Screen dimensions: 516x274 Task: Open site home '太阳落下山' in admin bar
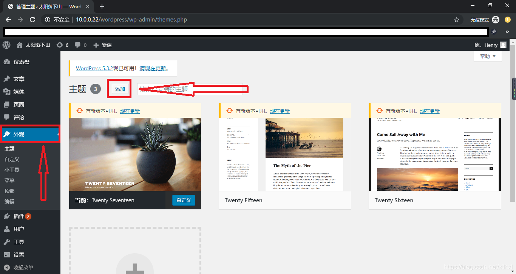click(33, 45)
